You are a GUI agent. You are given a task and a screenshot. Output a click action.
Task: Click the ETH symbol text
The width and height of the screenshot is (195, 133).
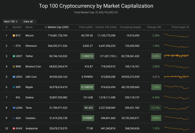(x=18, y=46)
